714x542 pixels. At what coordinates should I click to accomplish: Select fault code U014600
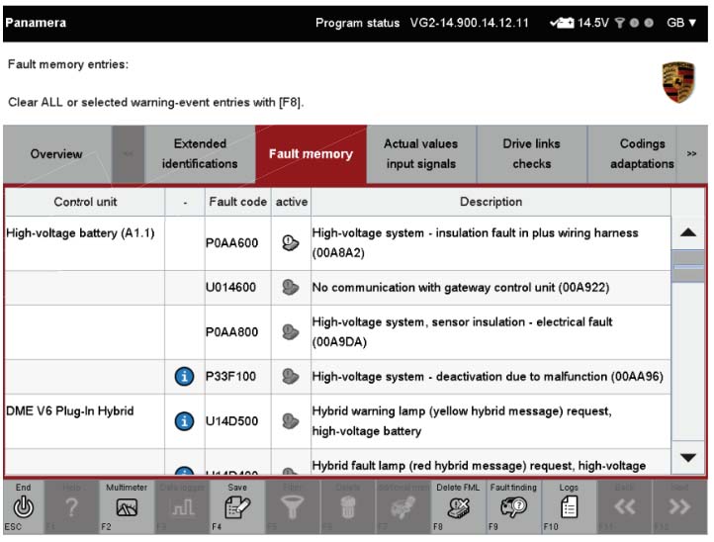230,288
